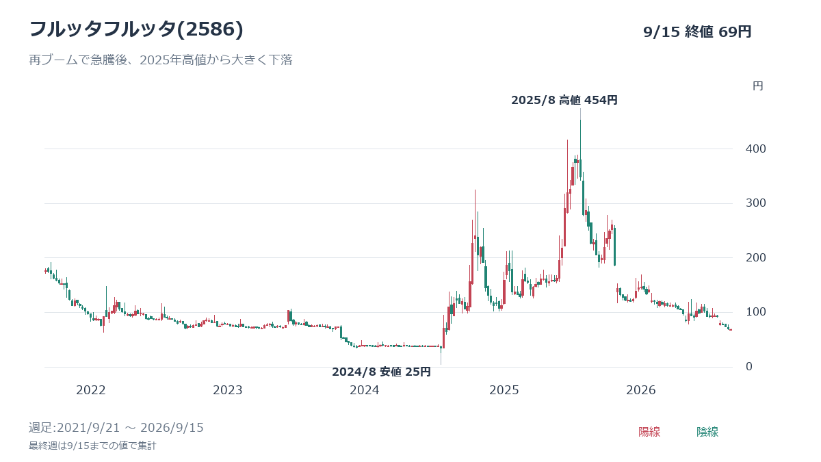Click the 0 y-axis label

tap(749, 367)
